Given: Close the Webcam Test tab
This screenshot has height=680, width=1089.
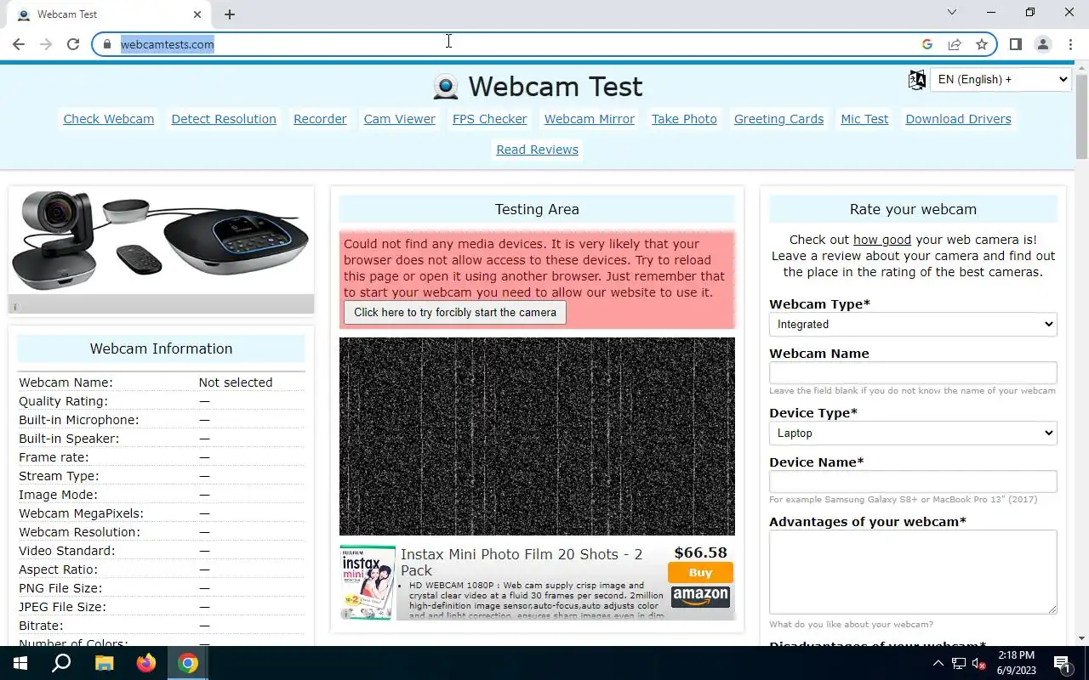Looking at the screenshot, I should pyautogui.click(x=197, y=14).
